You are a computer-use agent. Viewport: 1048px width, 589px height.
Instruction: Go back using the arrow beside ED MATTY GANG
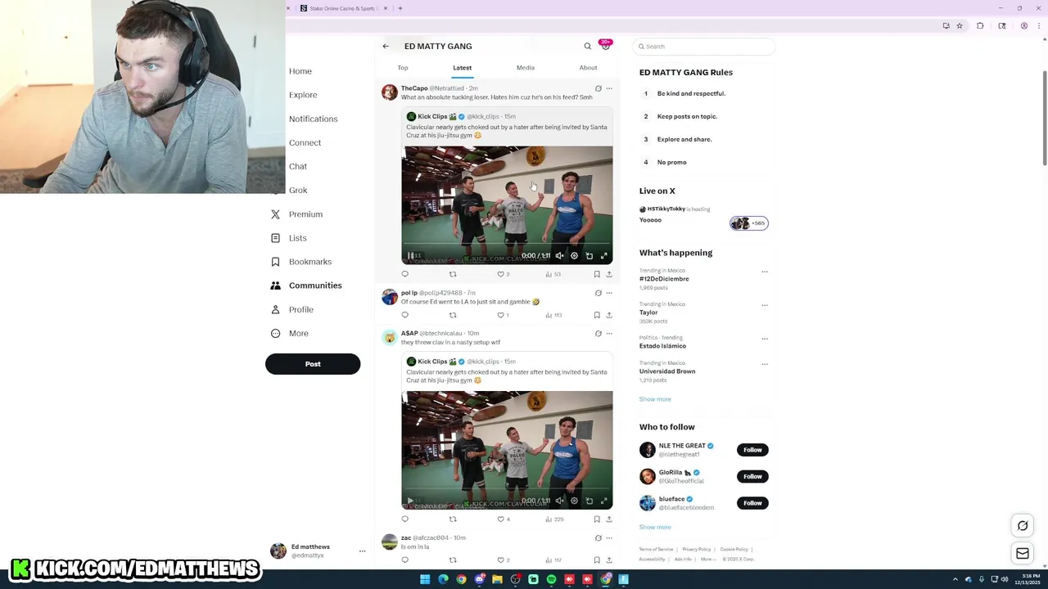pyautogui.click(x=386, y=47)
